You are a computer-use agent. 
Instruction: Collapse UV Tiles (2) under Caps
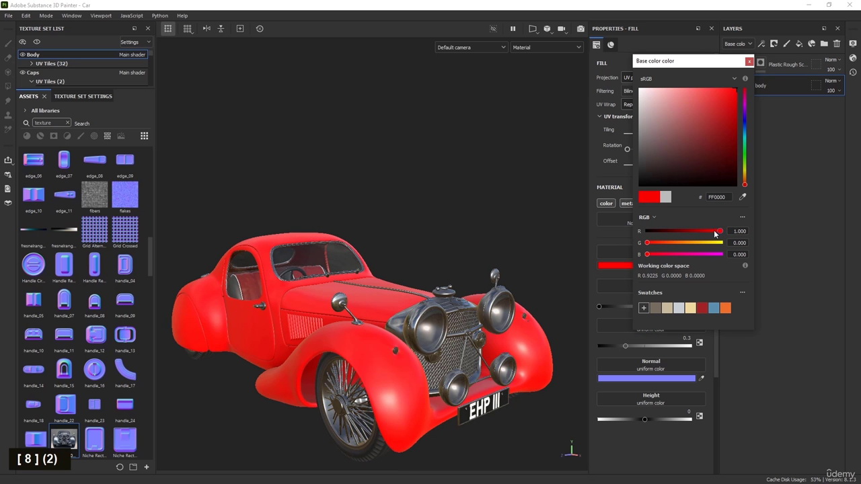tap(31, 81)
